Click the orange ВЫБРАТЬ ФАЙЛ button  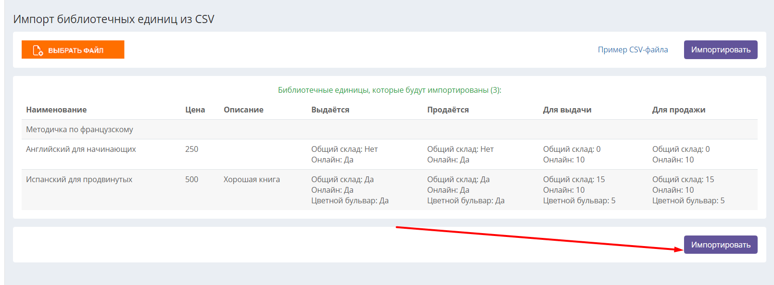coord(73,50)
